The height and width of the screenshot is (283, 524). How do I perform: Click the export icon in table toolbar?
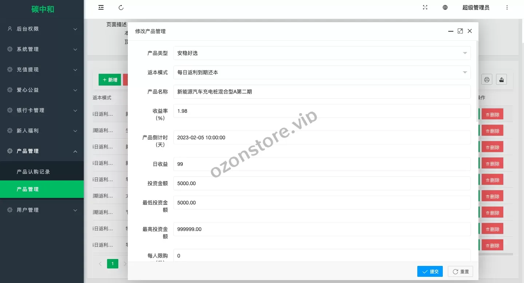tap(501, 80)
